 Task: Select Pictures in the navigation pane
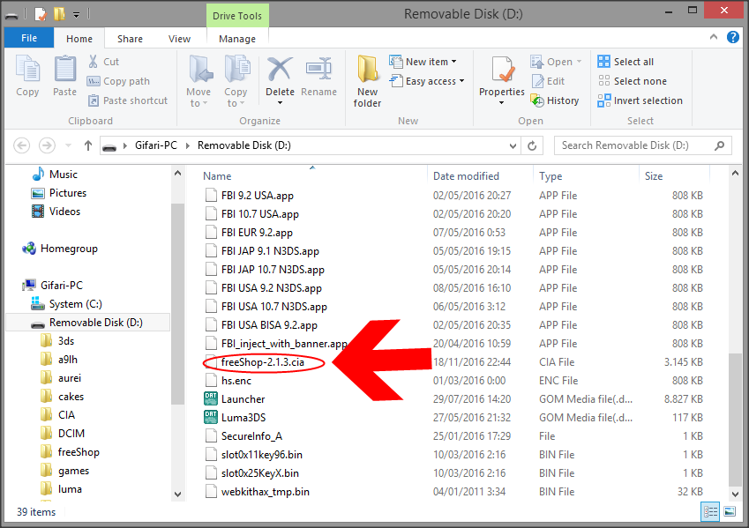point(59,193)
